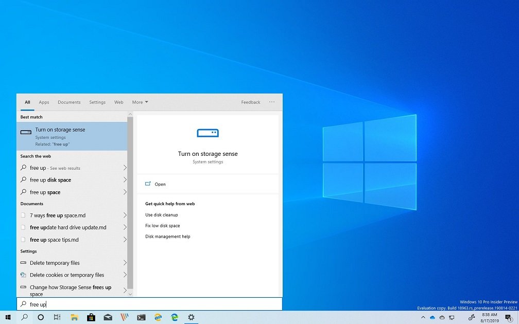Image resolution: width=519 pixels, height=324 pixels.
Task: Expand the More dropdown in search filters
Action: point(140,102)
